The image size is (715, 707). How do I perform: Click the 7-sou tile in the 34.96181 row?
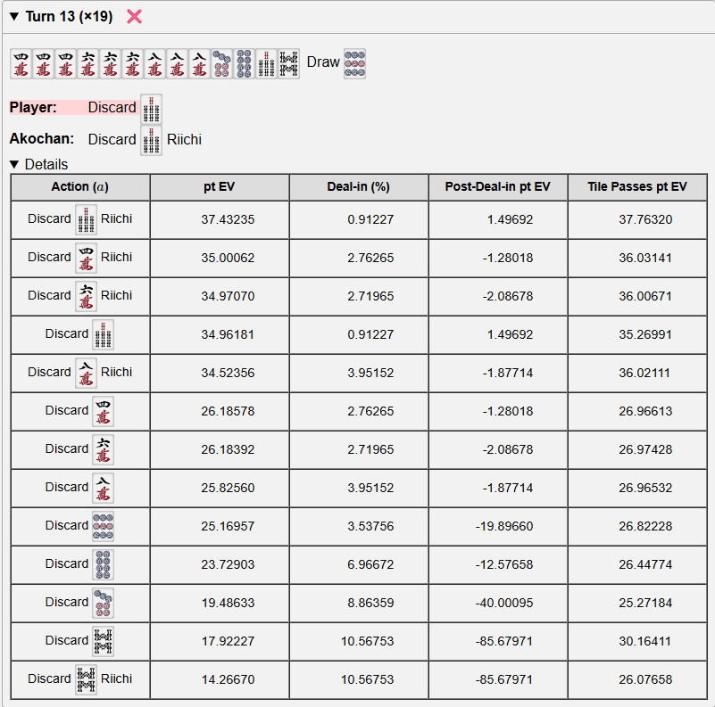pyautogui.click(x=103, y=335)
